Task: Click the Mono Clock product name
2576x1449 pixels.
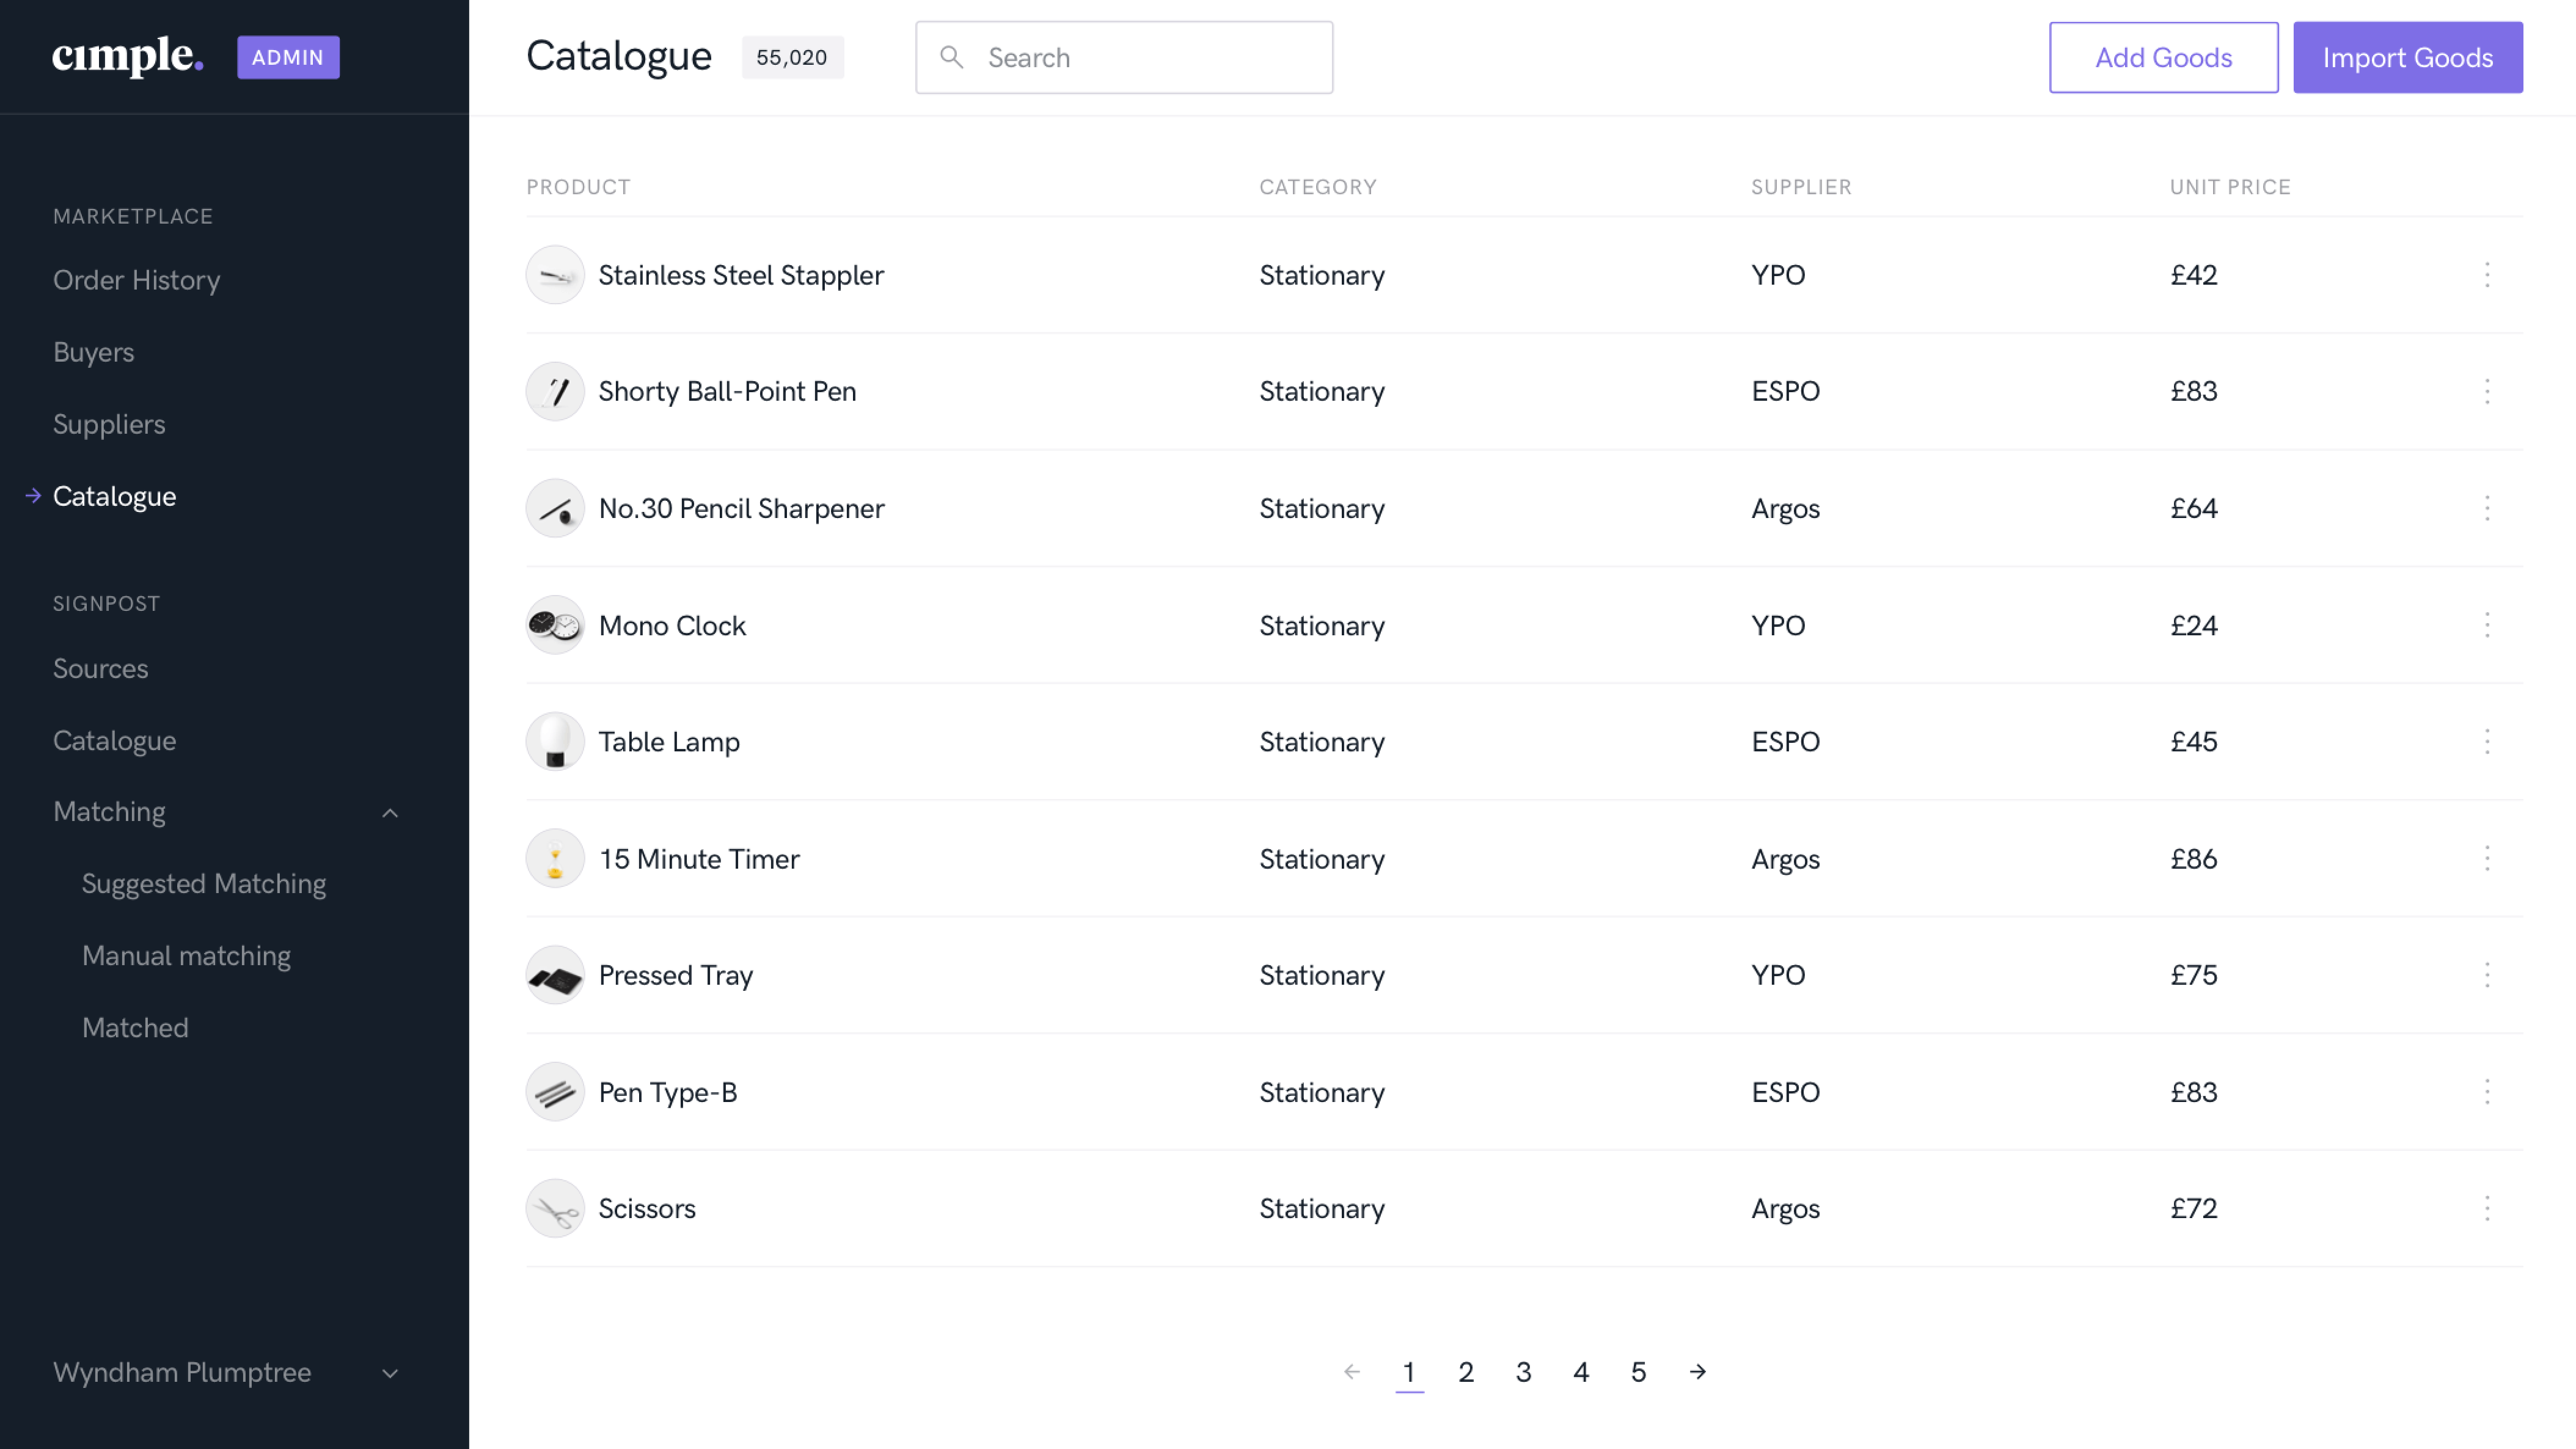Action: point(672,625)
